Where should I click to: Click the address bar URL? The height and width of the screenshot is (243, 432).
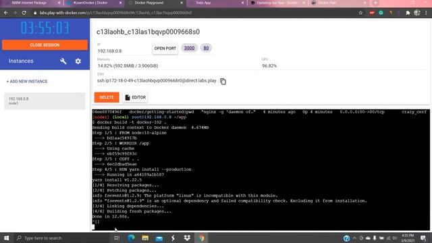(115, 13)
